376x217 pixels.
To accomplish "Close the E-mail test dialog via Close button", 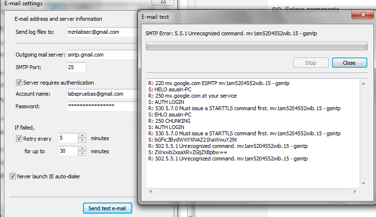I will click(x=349, y=63).
